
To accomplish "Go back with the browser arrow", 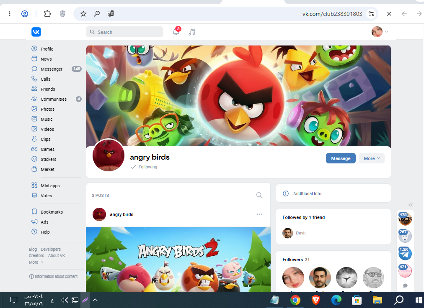I will pos(404,14).
